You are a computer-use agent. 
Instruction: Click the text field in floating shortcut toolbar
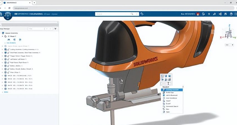coord(166,84)
